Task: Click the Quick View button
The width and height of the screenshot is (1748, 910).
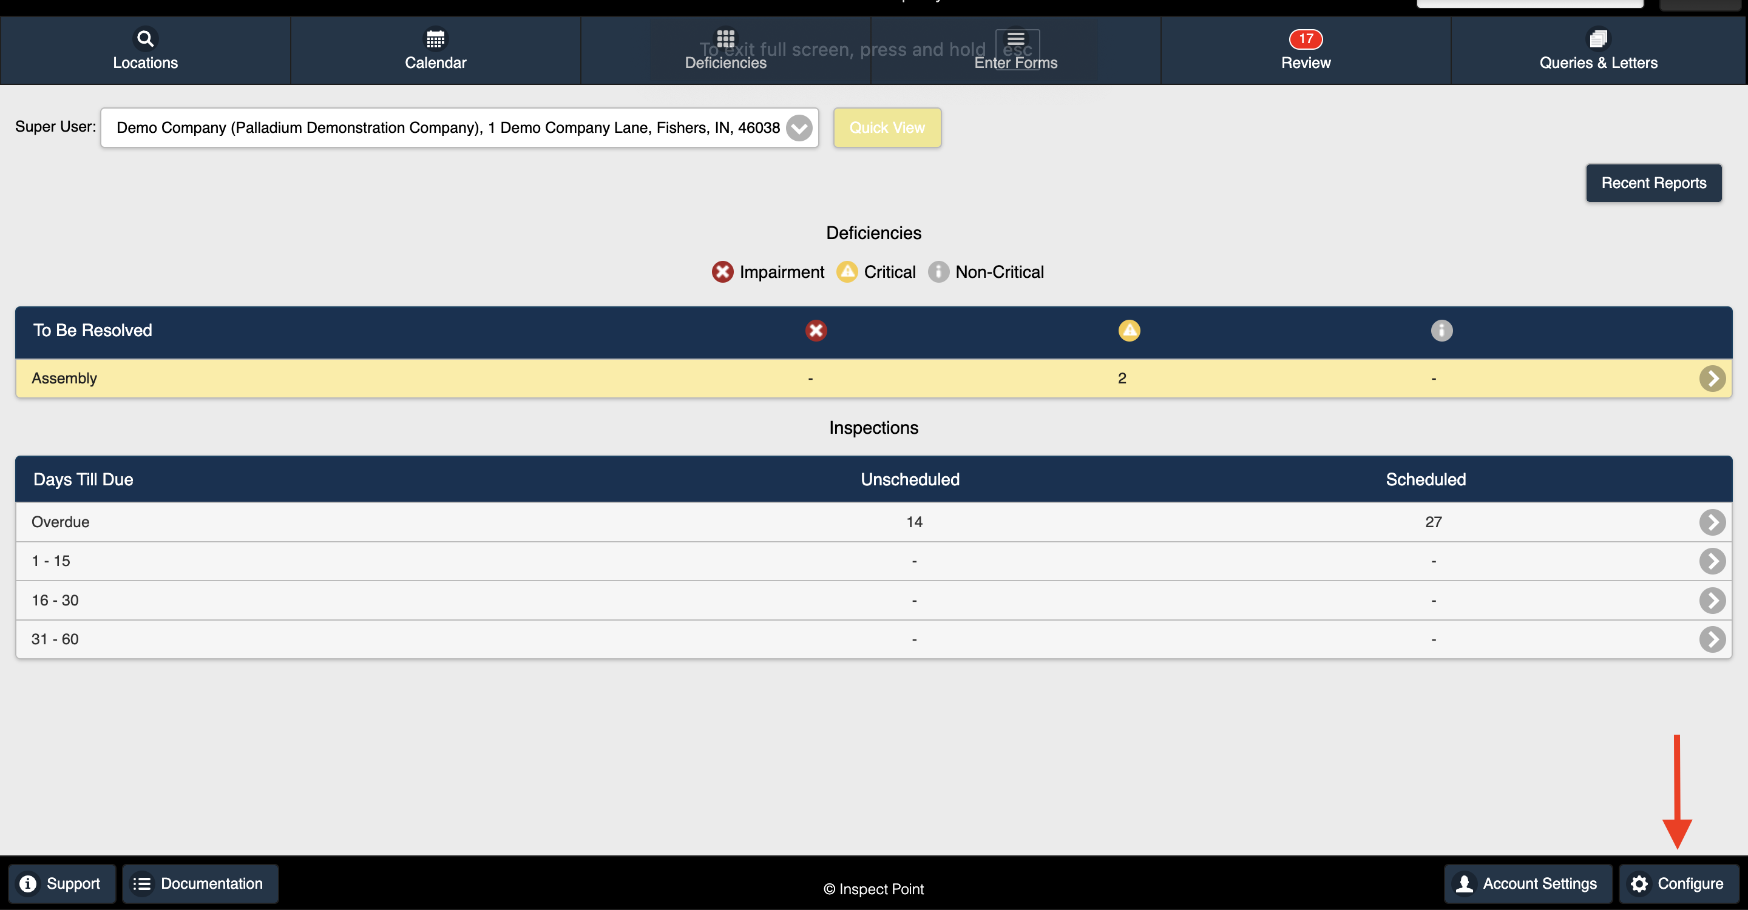Action: (887, 127)
